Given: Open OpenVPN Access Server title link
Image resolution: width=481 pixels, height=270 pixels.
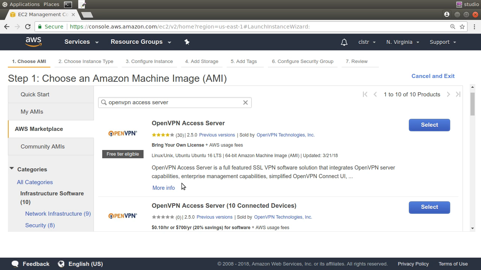Looking at the screenshot, I should pyautogui.click(x=188, y=123).
